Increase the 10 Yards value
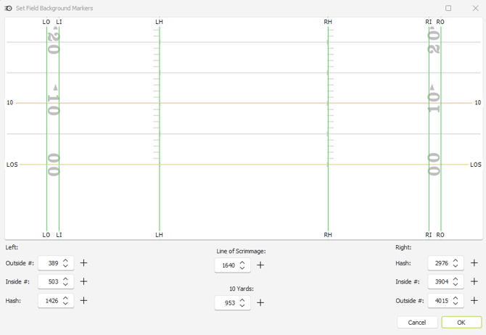 pyautogui.click(x=242, y=300)
